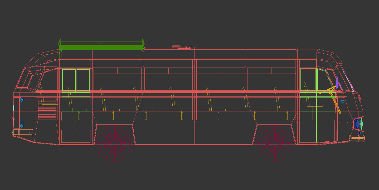Select the driver seat wireframe

click(313, 101)
